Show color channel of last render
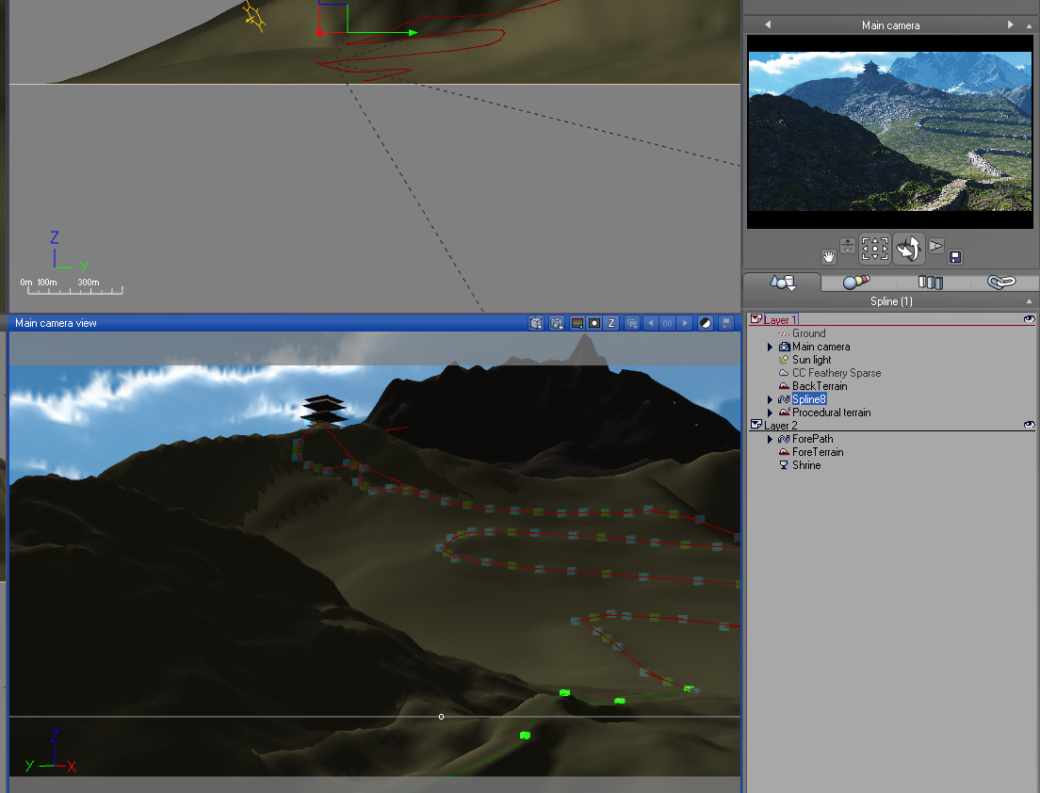This screenshot has width=1040, height=793. click(577, 323)
